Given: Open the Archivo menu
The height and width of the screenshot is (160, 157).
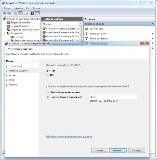Looking at the screenshot, I should pyautogui.click(x=8, y=8).
